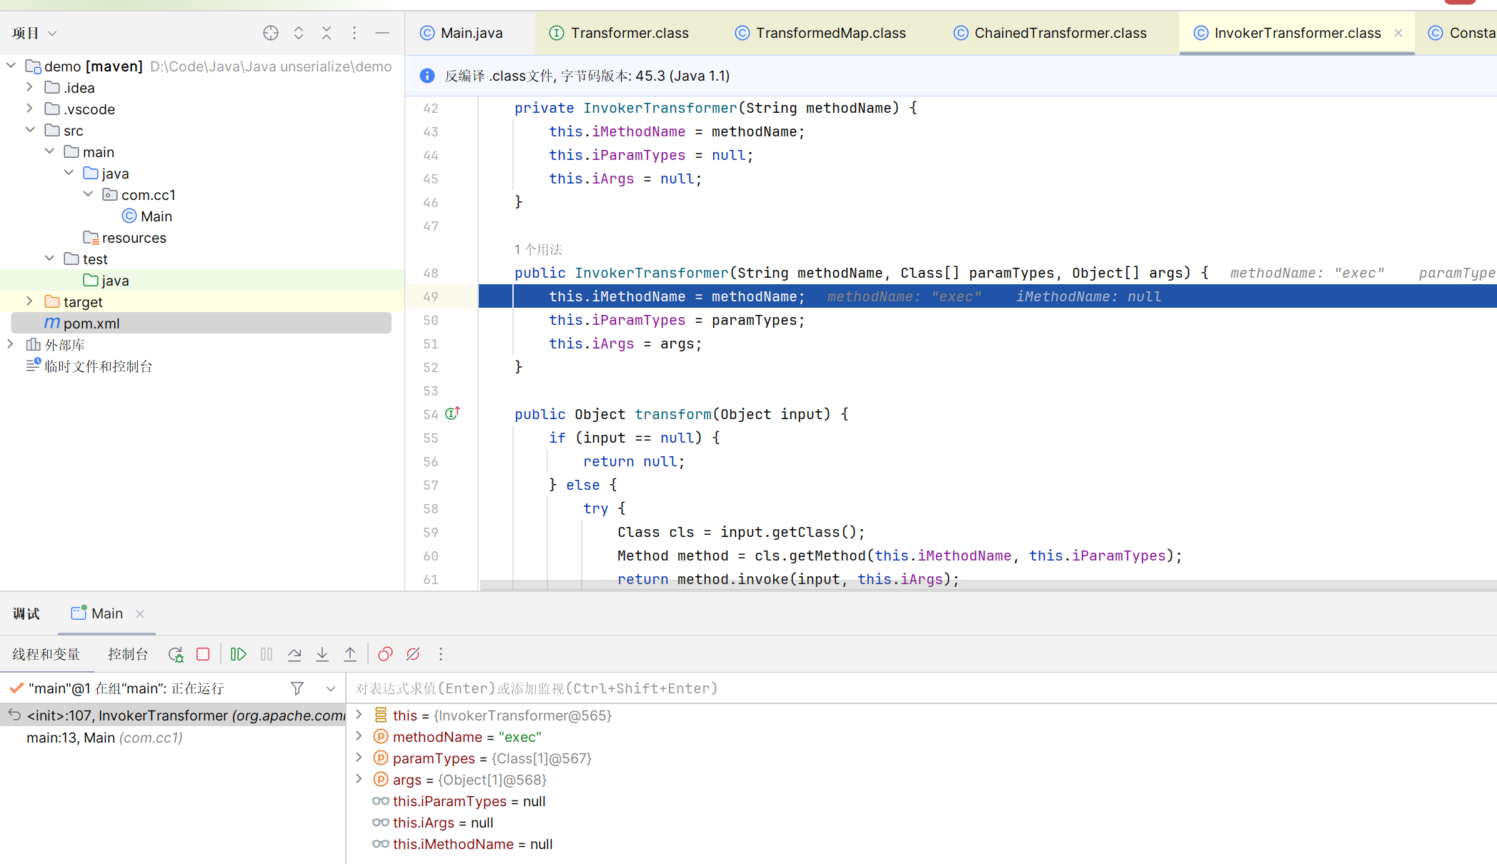
Task: Select the java folder under test
Action: (x=106, y=281)
